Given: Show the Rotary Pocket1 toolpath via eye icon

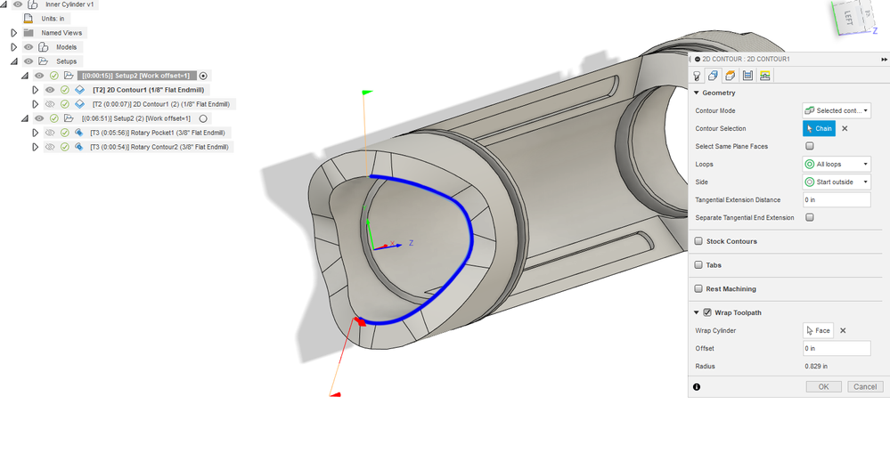Looking at the screenshot, I should tap(50, 133).
